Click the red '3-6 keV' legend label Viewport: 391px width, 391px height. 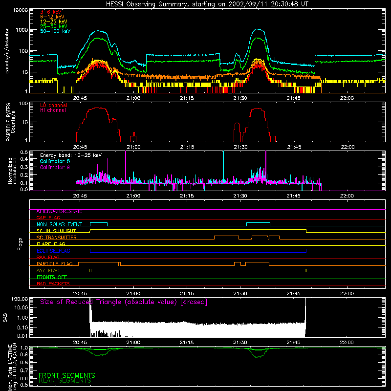51,12
